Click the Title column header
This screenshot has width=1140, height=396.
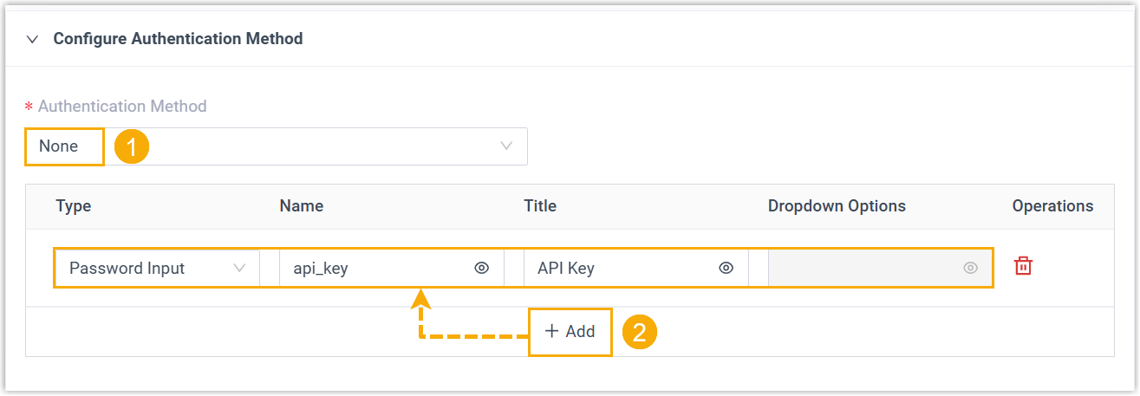[x=540, y=206]
